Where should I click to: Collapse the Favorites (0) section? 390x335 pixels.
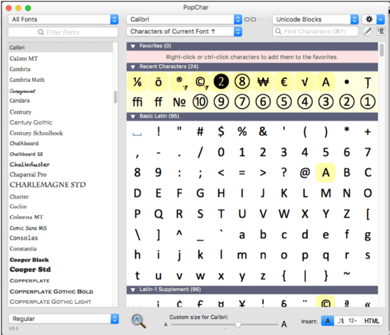[x=133, y=46]
